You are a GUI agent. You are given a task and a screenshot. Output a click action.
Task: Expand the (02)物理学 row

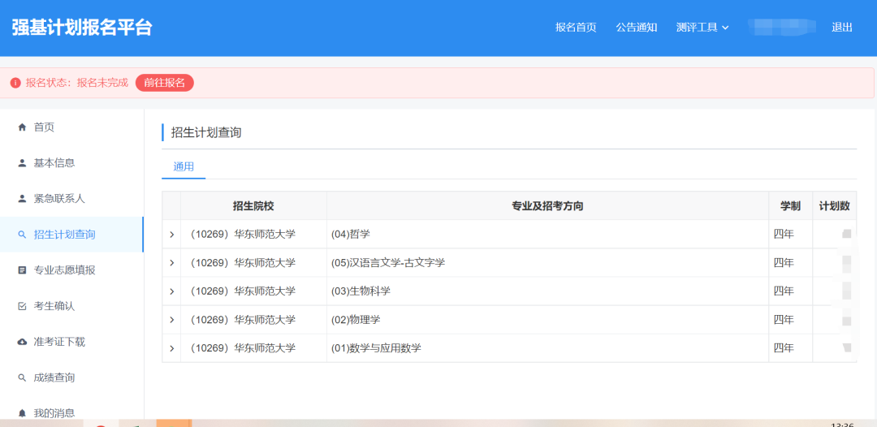click(x=171, y=320)
